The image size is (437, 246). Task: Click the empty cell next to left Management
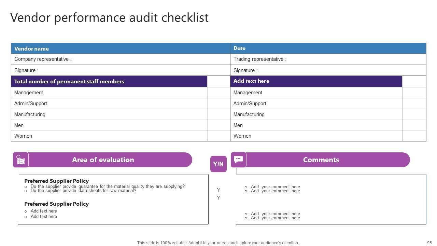tap(218, 93)
